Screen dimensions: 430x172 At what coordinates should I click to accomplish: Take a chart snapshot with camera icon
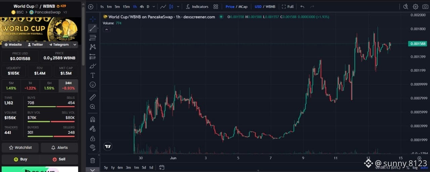click(x=425, y=6)
